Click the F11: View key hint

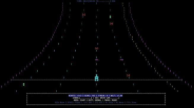point(131,102)
